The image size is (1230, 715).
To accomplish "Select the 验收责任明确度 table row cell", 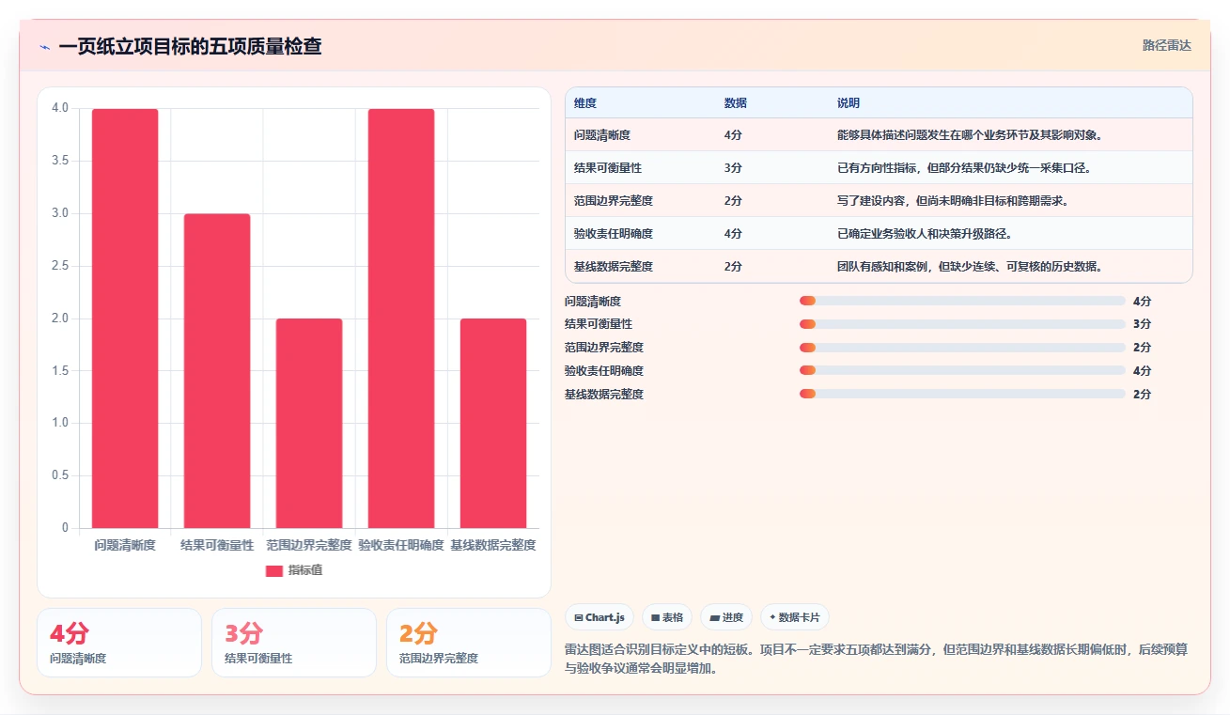I will pyautogui.click(x=614, y=233).
